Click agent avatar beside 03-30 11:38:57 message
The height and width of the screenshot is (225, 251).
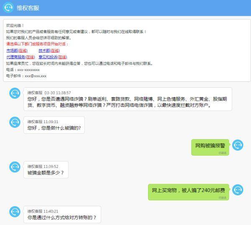point(15,93)
